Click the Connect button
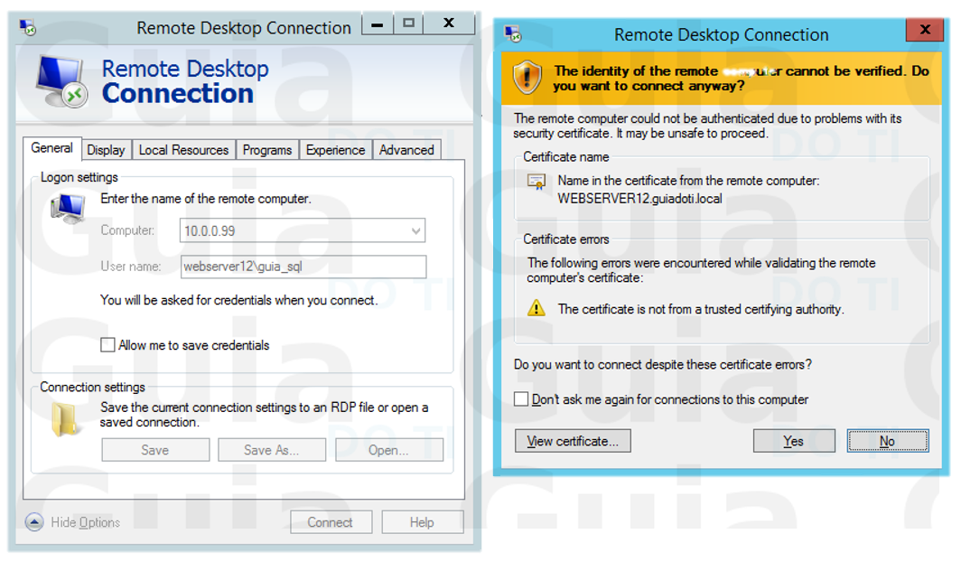Screen dimensions: 961x562 pyautogui.click(x=330, y=522)
